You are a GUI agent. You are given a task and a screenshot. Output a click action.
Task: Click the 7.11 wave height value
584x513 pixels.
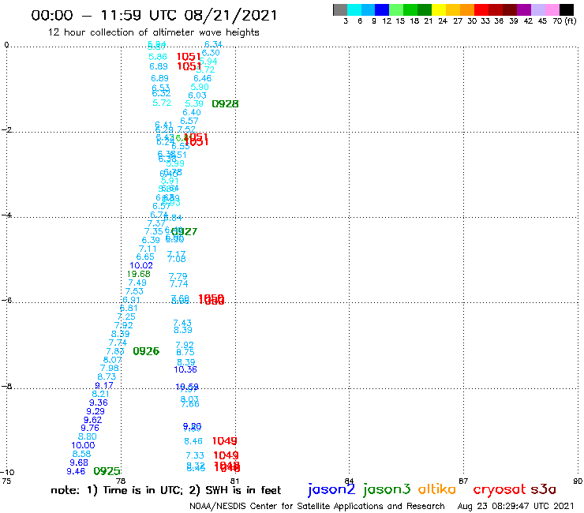(x=148, y=249)
